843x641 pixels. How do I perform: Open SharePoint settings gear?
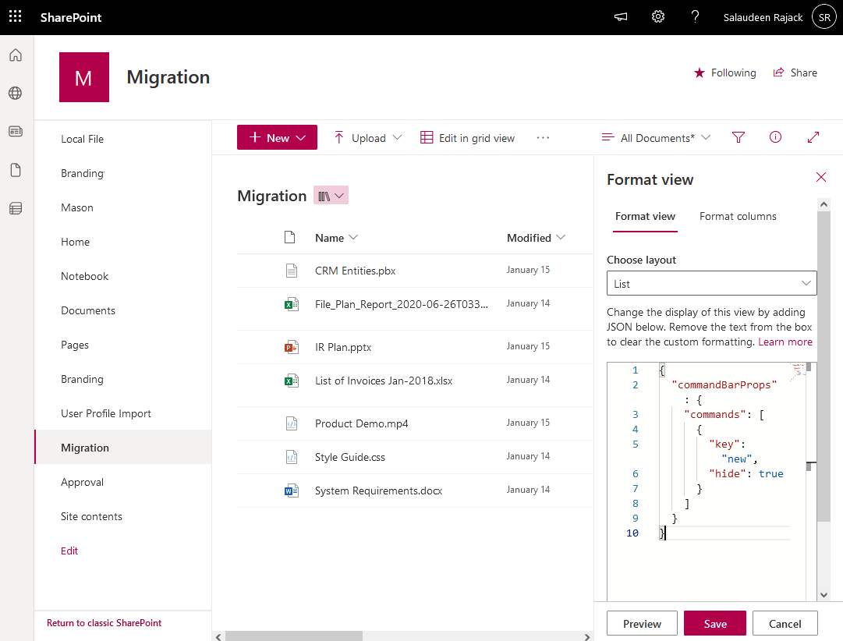[657, 16]
